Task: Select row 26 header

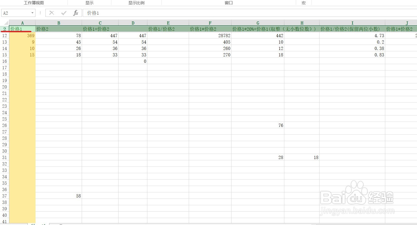Action: (x=5, y=125)
